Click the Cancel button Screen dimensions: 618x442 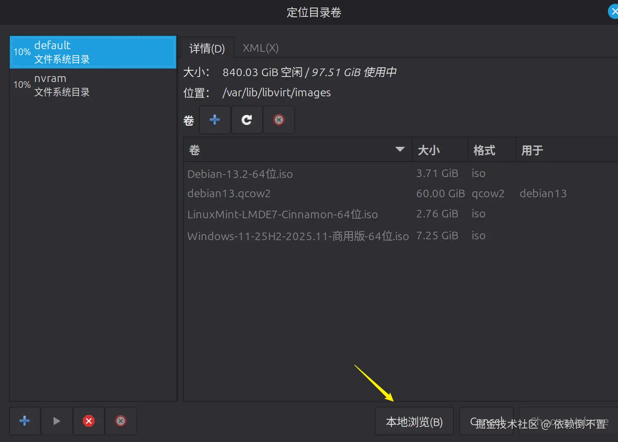tap(486, 421)
